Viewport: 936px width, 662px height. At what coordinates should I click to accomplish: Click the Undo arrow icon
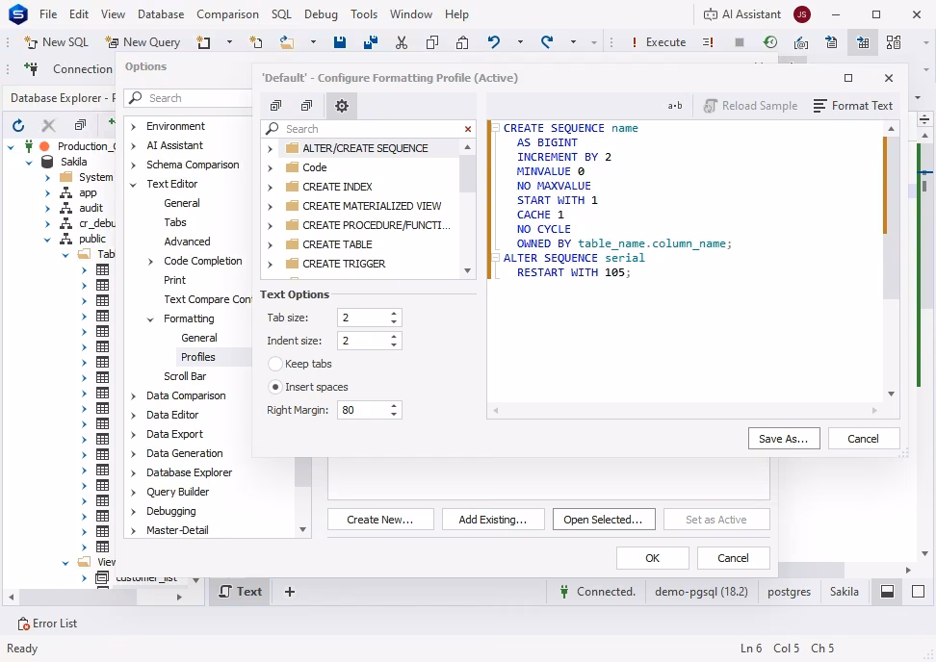point(494,42)
